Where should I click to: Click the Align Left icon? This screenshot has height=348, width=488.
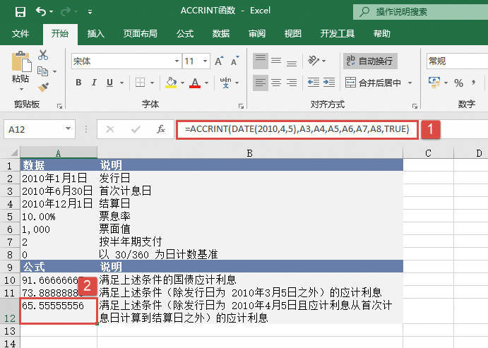pyautogui.click(x=260, y=83)
